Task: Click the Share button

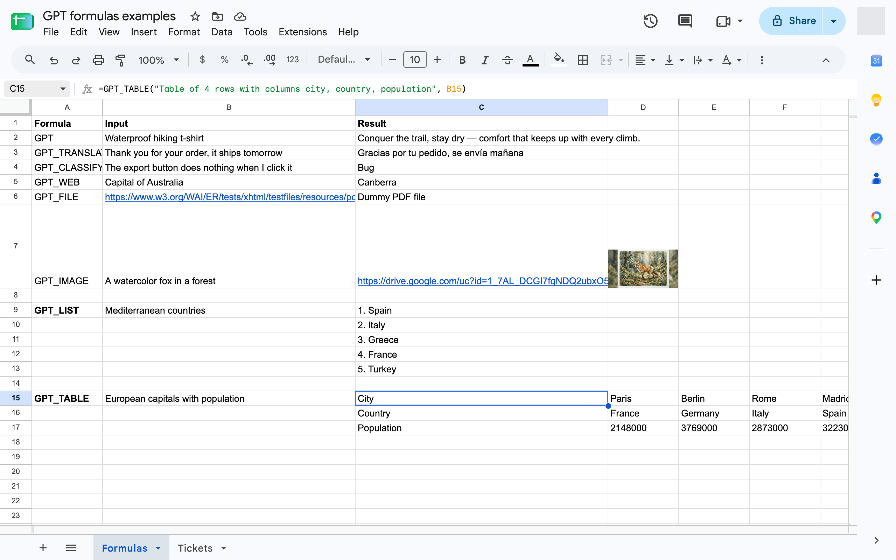Action: point(791,21)
